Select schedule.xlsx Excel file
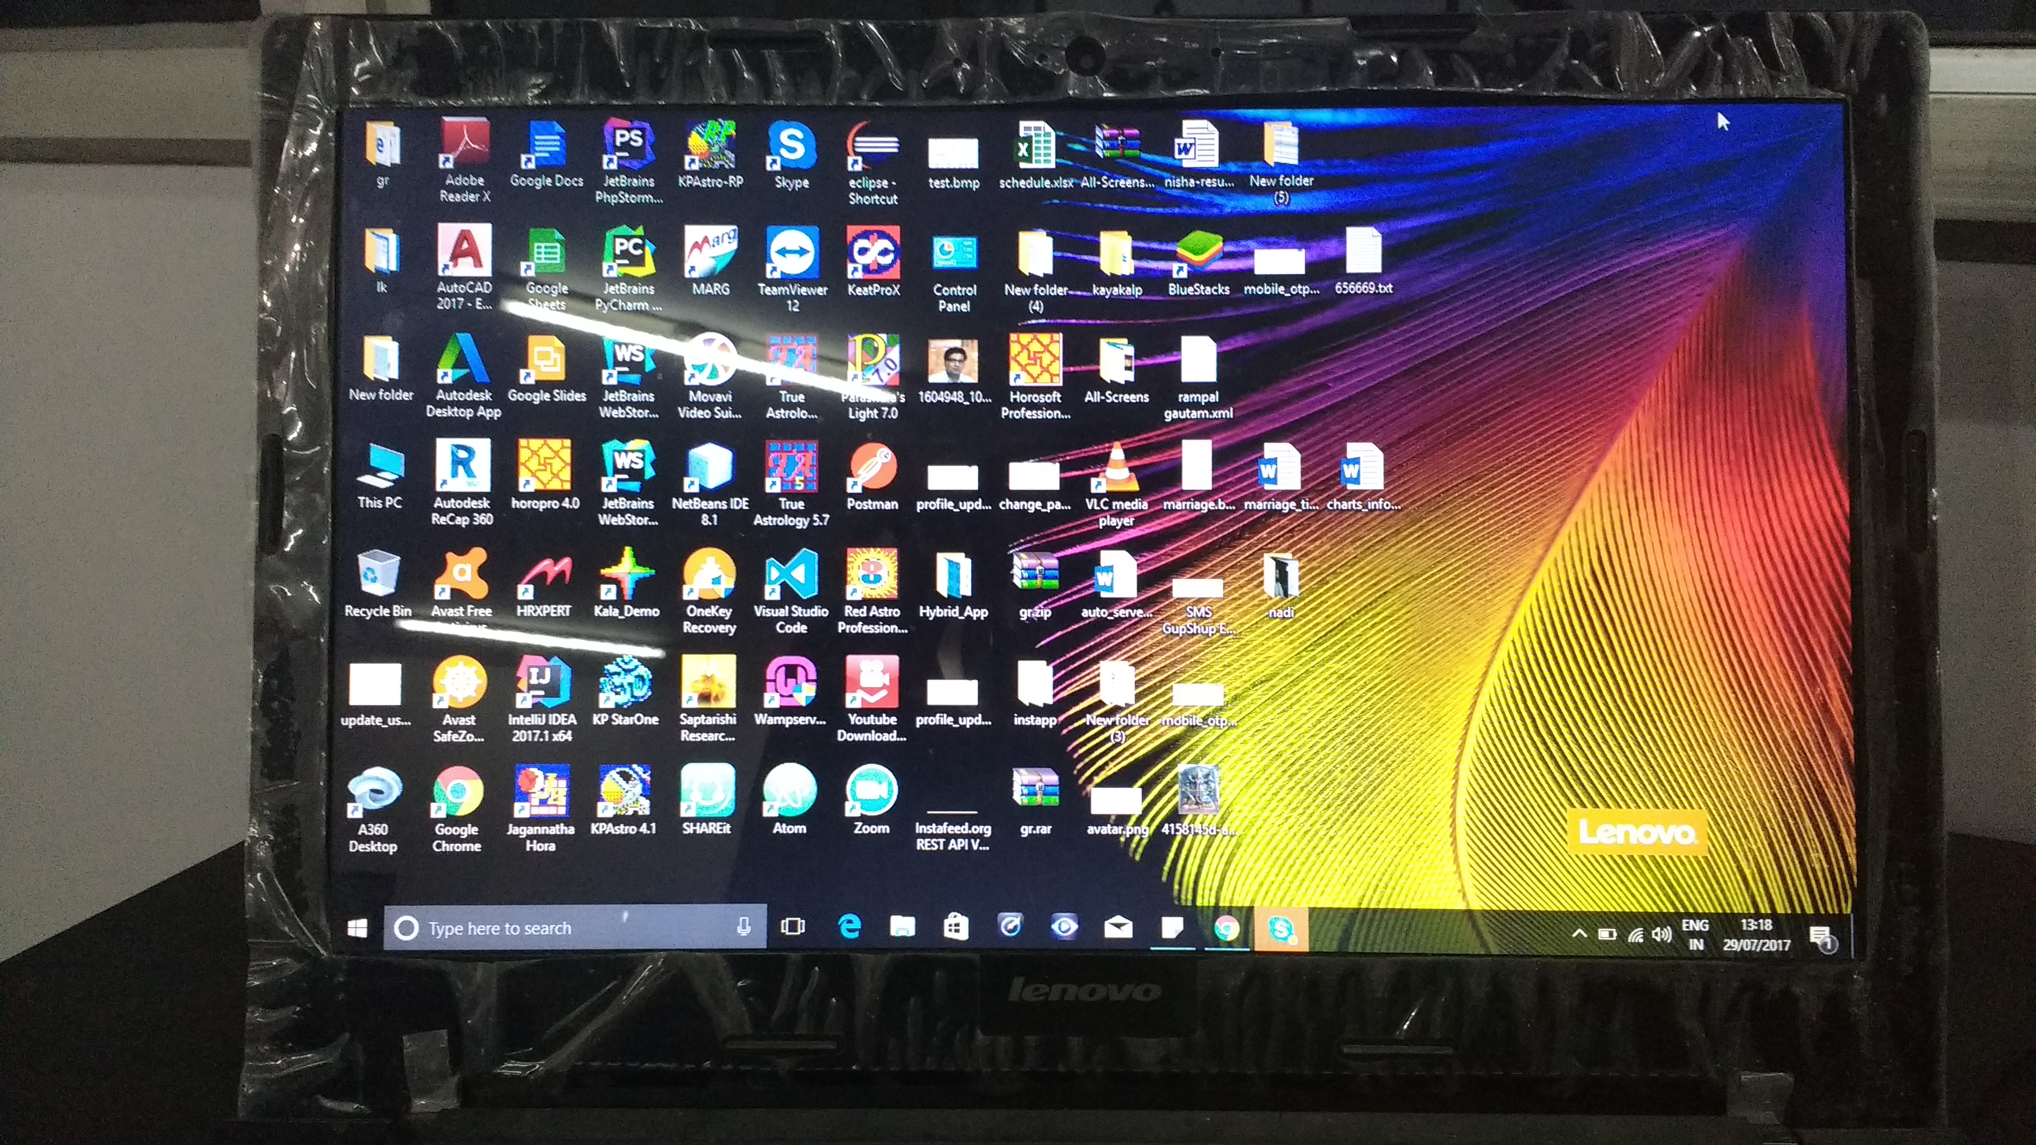The width and height of the screenshot is (2036, 1145). 1036,156
